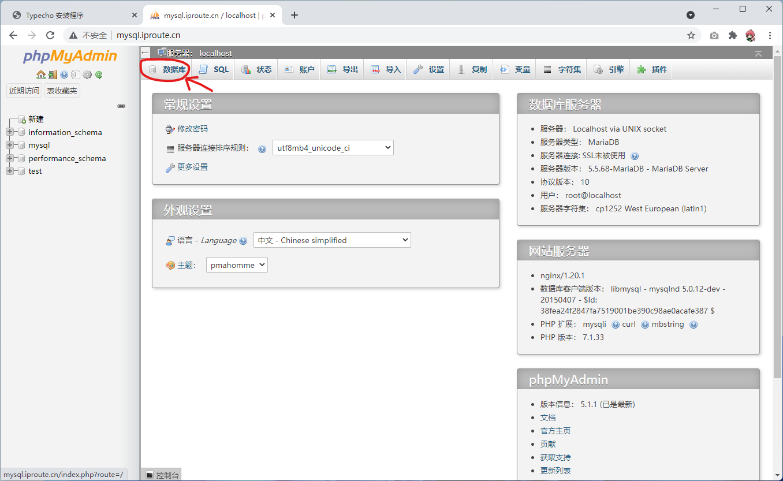Screen dimensions: 783x481
Task: Click help icon next to SSL未被使用
Action: pyautogui.click(x=635, y=156)
